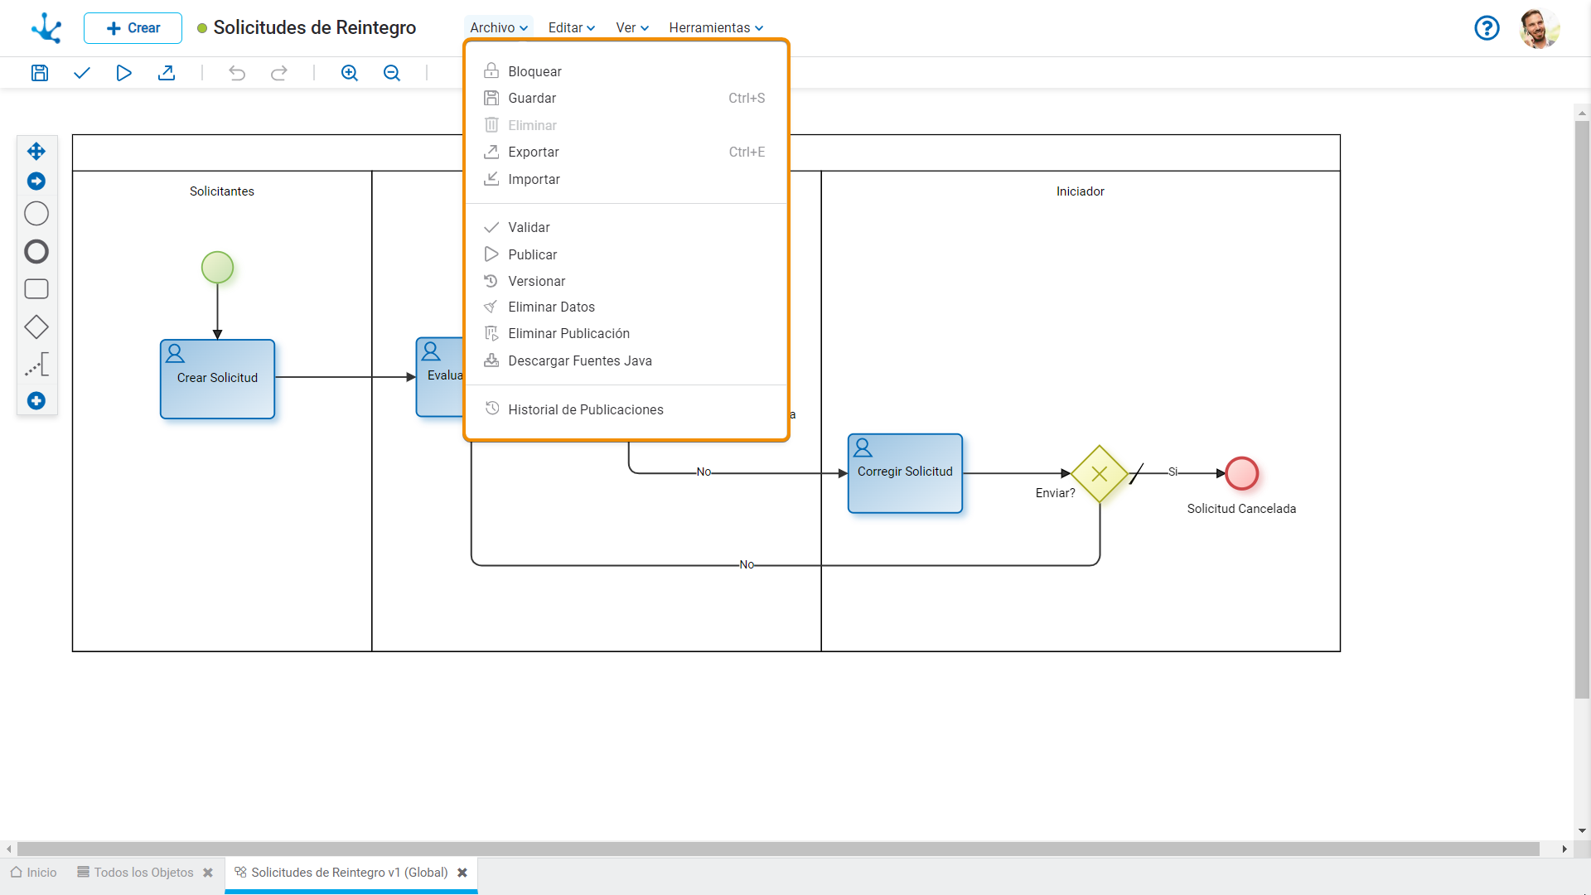This screenshot has width=1591, height=895.
Task: Open the Archivo dropdown menu
Action: [499, 27]
